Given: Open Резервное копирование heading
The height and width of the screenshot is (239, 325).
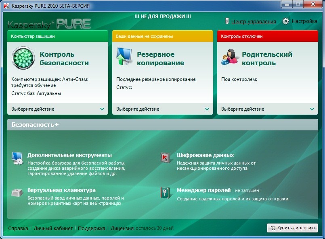Looking at the screenshot, I should click(x=160, y=58).
